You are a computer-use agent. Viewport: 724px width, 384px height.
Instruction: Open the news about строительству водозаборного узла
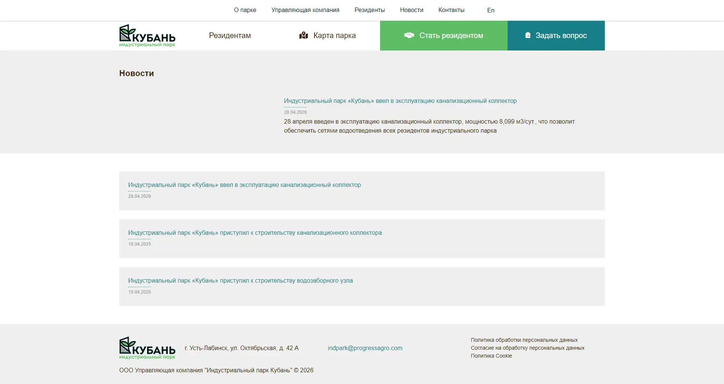click(241, 281)
